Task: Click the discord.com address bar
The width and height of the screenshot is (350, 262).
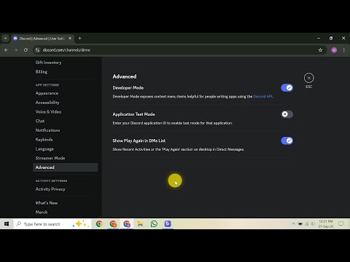Action: (180, 50)
